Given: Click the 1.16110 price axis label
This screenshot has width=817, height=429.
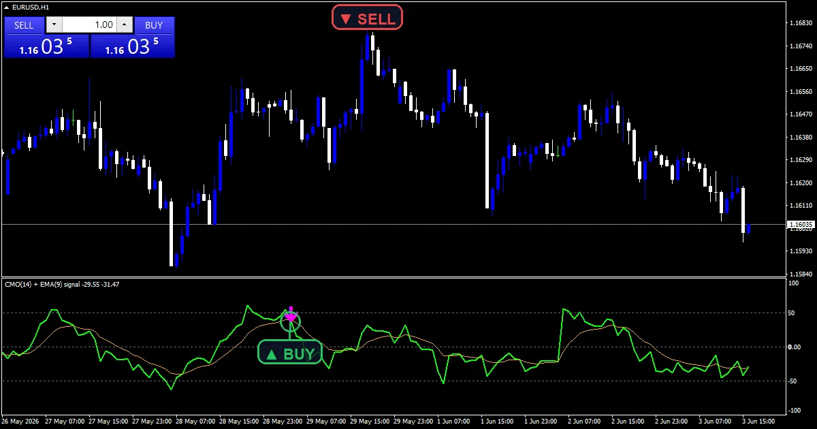Looking at the screenshot, I should [x=800, y=206].
